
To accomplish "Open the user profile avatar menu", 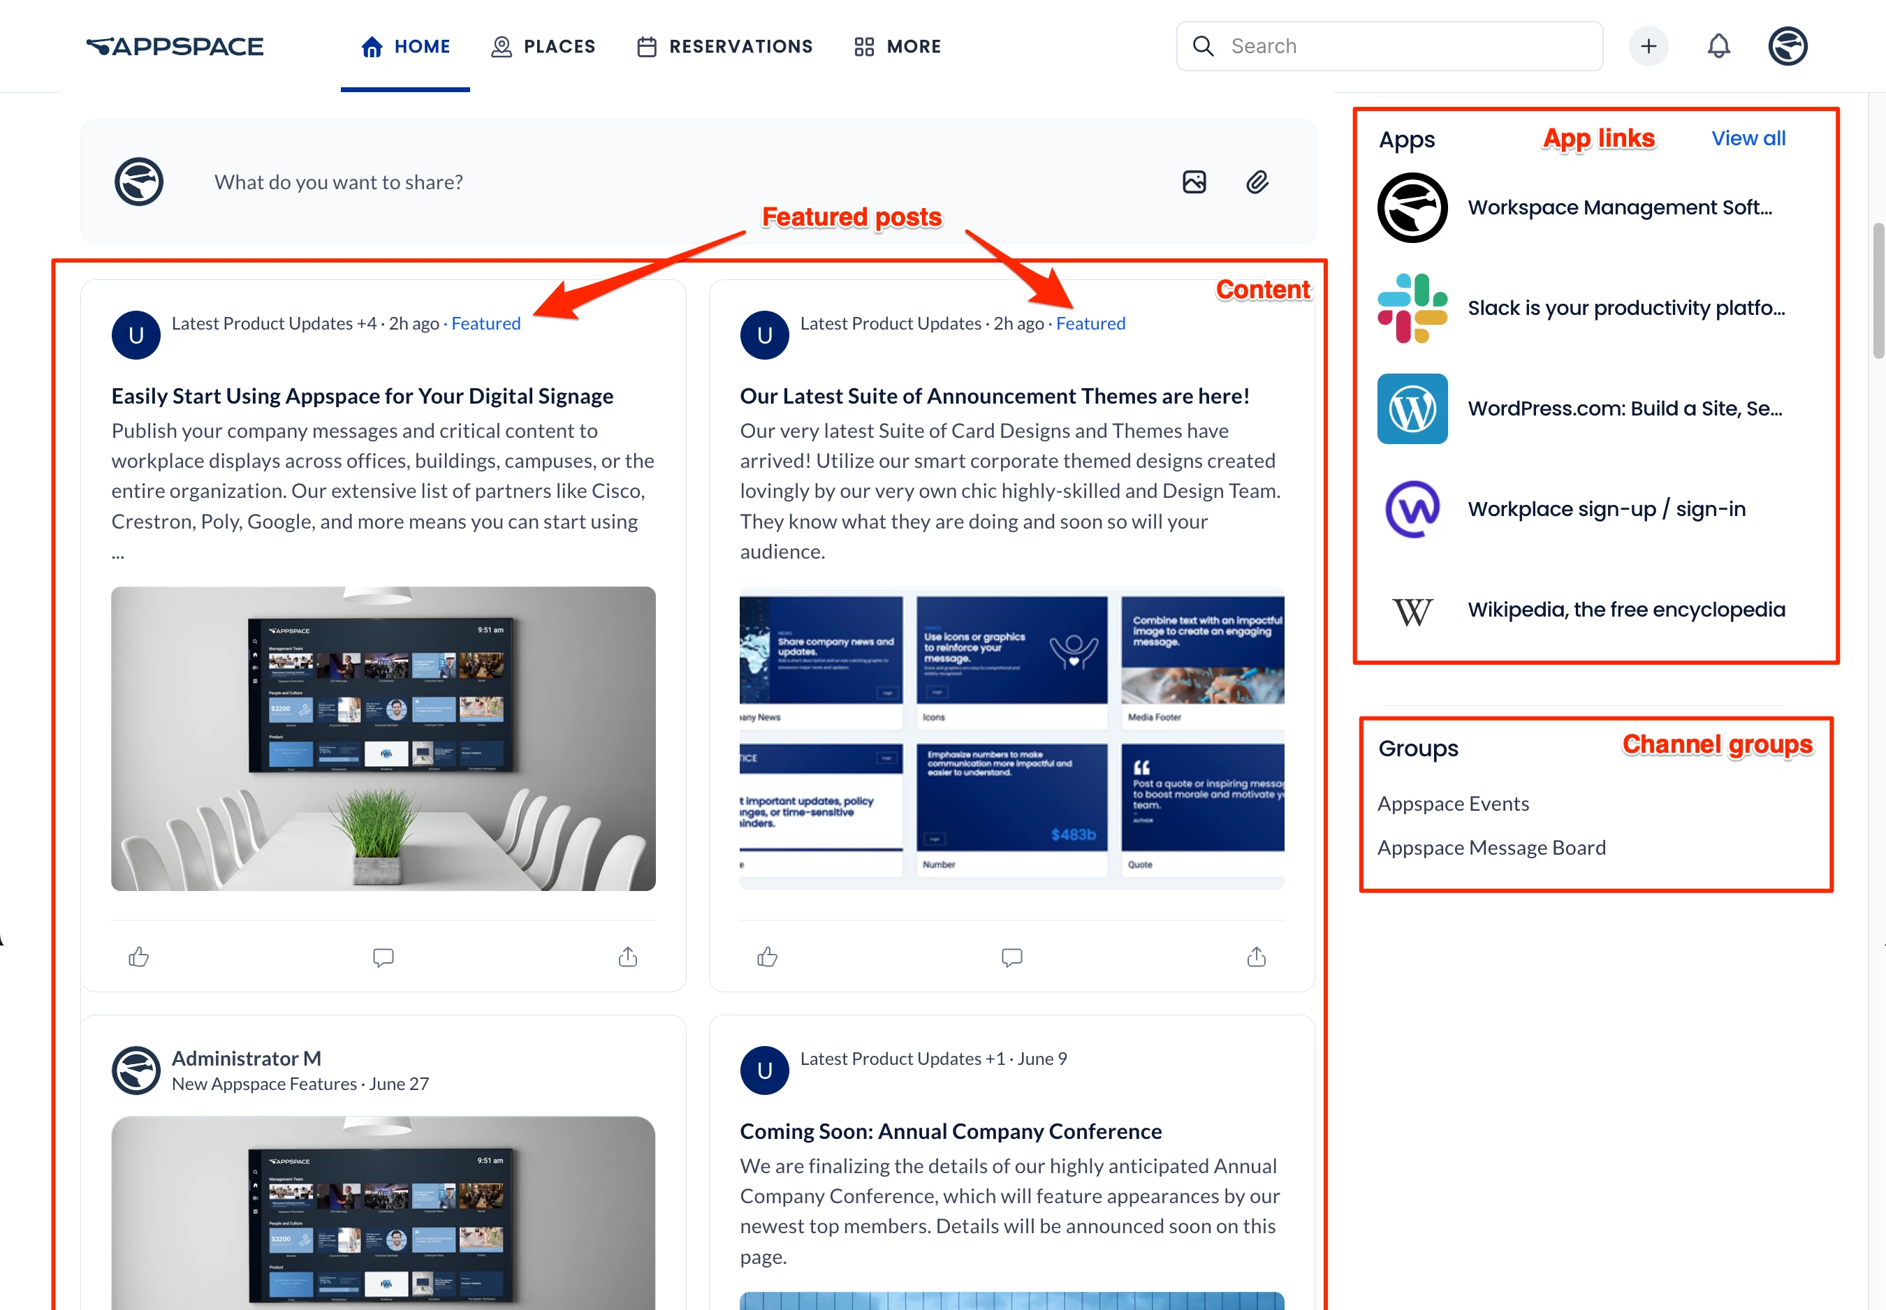I will (1788, 46).
